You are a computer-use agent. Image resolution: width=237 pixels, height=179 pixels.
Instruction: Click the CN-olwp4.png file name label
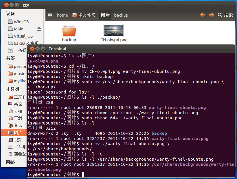pos(114,40)
